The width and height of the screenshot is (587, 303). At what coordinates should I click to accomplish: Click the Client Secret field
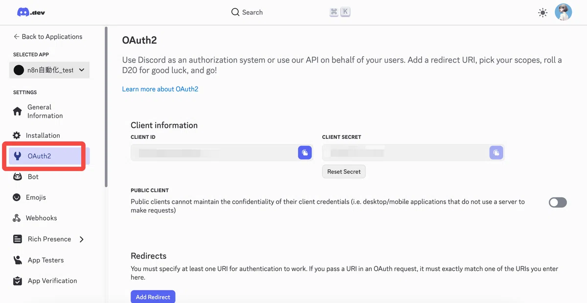[413, 153]
